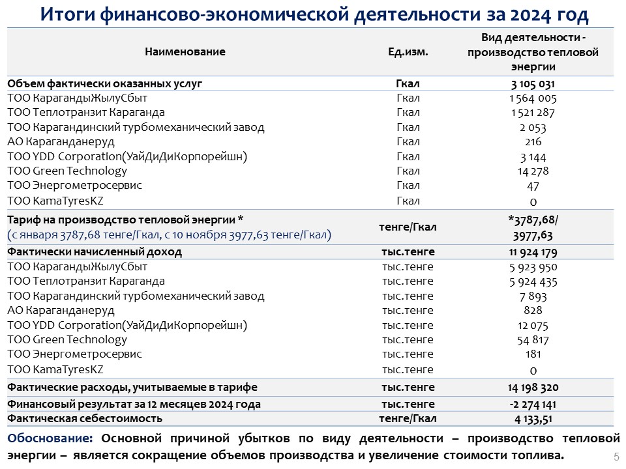Click "ТОО YDD Corporation" in the тыс.тенге section

127,325
